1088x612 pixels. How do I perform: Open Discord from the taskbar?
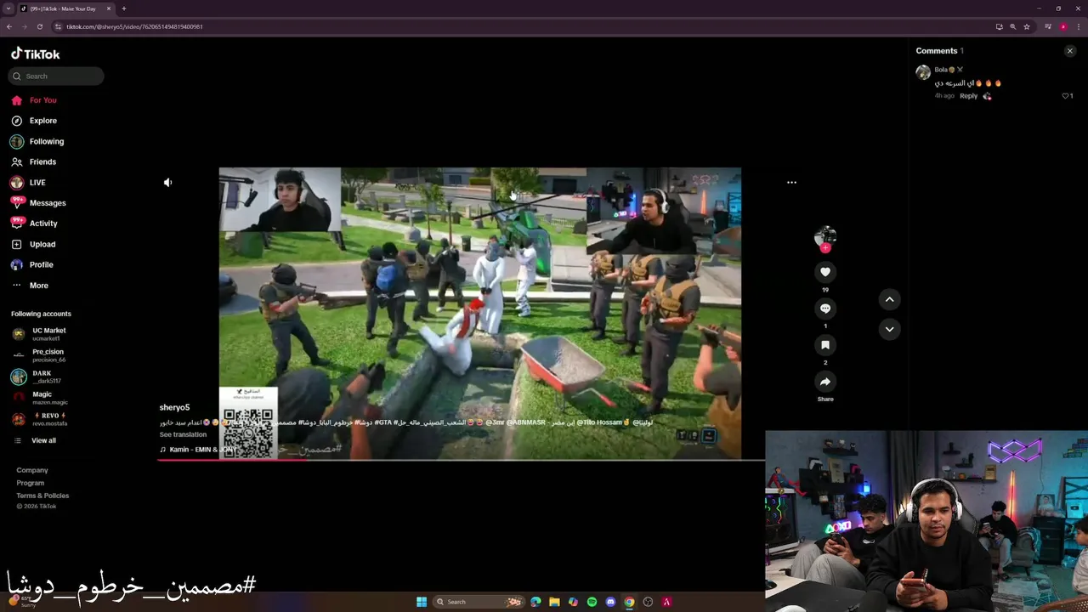(x=610, y=602)
